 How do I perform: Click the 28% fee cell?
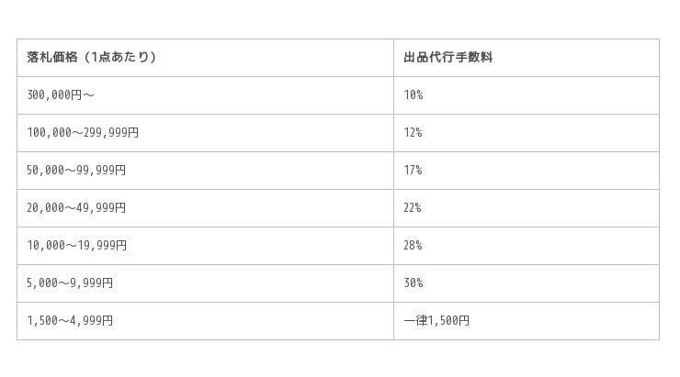[x=413, y=246]
